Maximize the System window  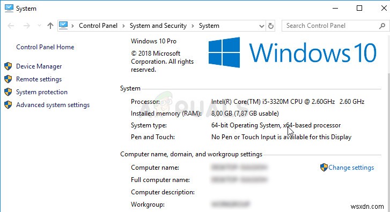pos(359,8)
